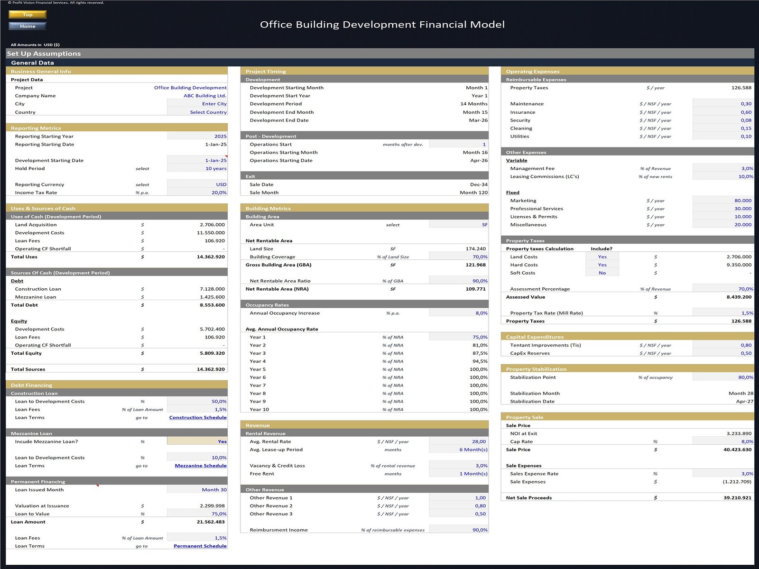Open the Mezzanine Schedule link
The image size is (759, 569).
200,466
